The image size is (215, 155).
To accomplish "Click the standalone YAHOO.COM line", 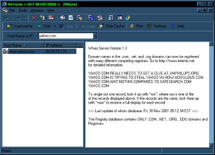I will click(99, 86).
